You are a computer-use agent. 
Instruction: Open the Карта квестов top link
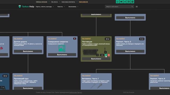(83, 2)
